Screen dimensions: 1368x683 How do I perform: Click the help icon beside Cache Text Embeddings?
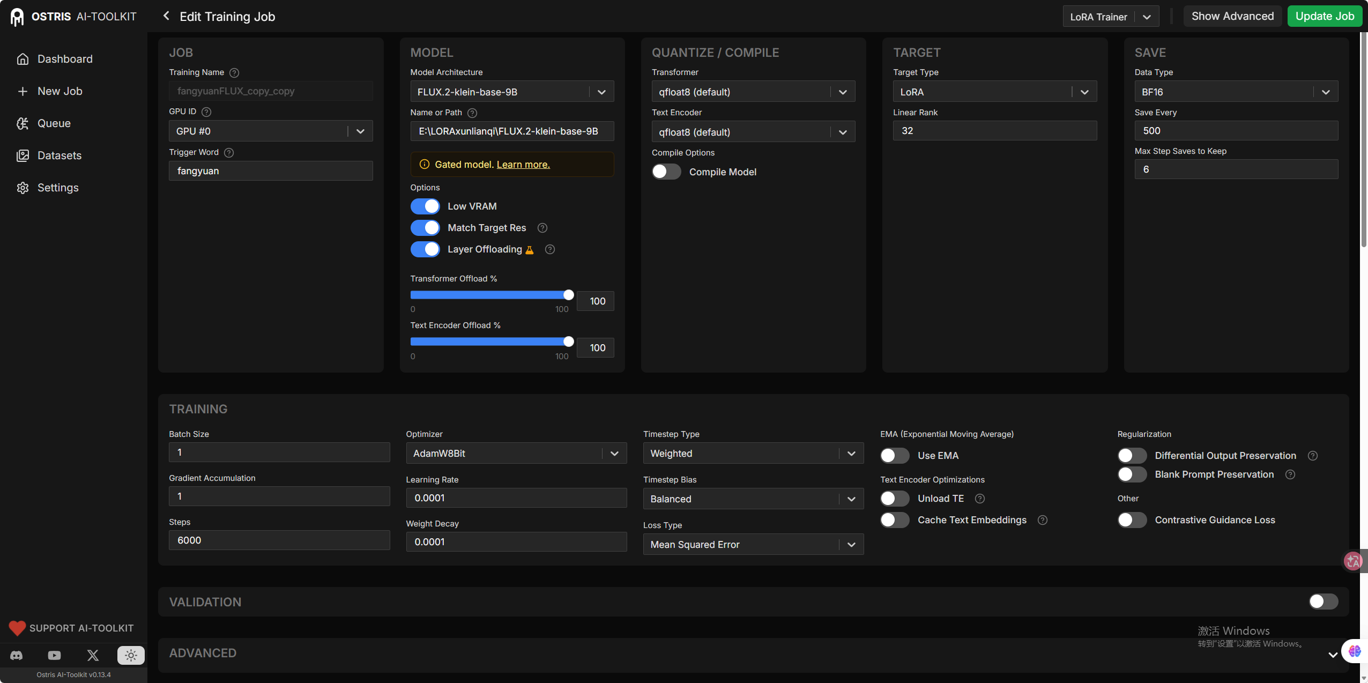[x=1043, y=520]
